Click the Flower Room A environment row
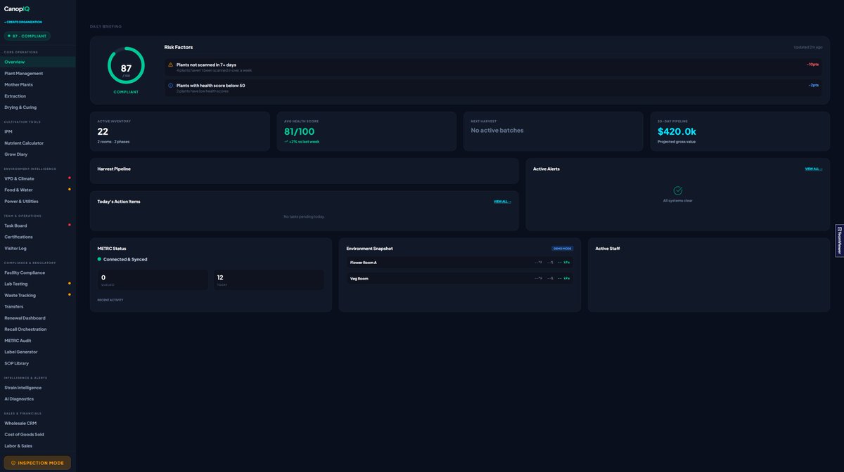The image size is (844, 472). (x=460, y=263)
